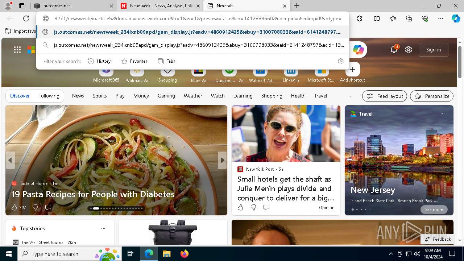Open the Weather category
464x261 pixels.
point(193,96)
